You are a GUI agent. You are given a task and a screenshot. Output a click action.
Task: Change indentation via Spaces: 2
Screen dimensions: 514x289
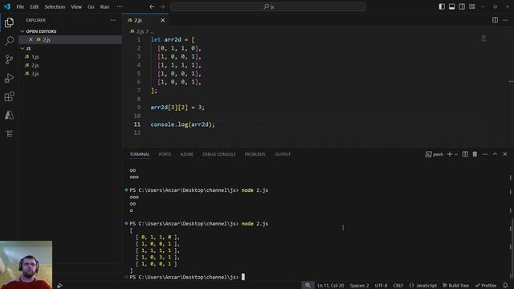(x=359, y=286)
